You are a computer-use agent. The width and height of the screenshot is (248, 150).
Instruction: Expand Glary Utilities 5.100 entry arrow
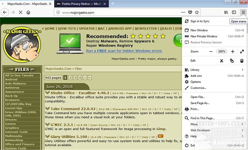(x=47, y=136)
